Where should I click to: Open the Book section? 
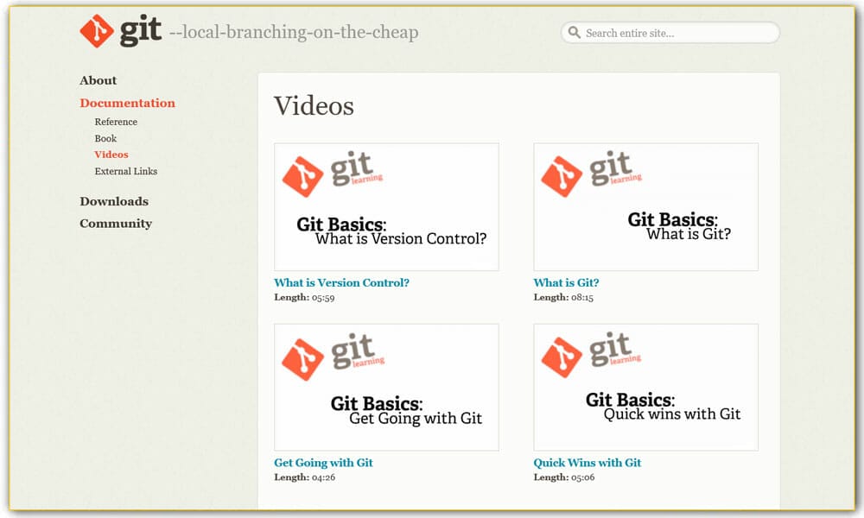pos(105,138)
